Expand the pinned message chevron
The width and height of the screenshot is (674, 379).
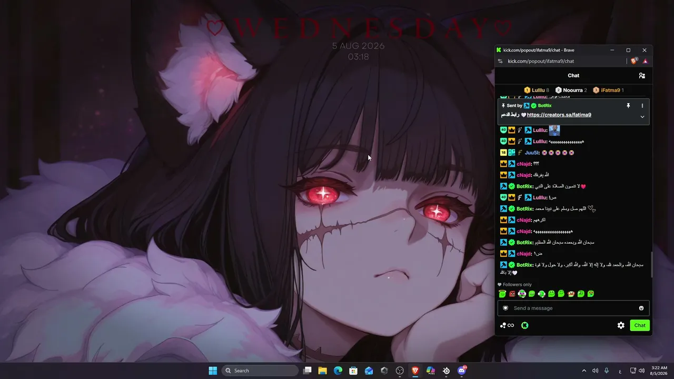tap(642, 117)
